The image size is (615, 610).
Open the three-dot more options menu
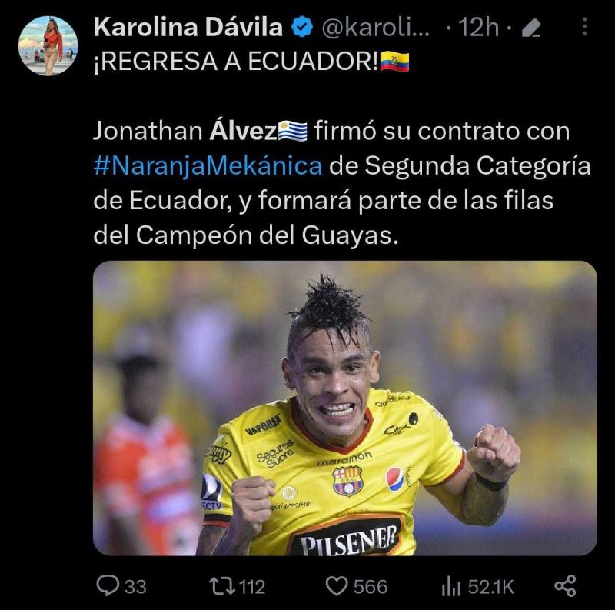tap(585, 27)
